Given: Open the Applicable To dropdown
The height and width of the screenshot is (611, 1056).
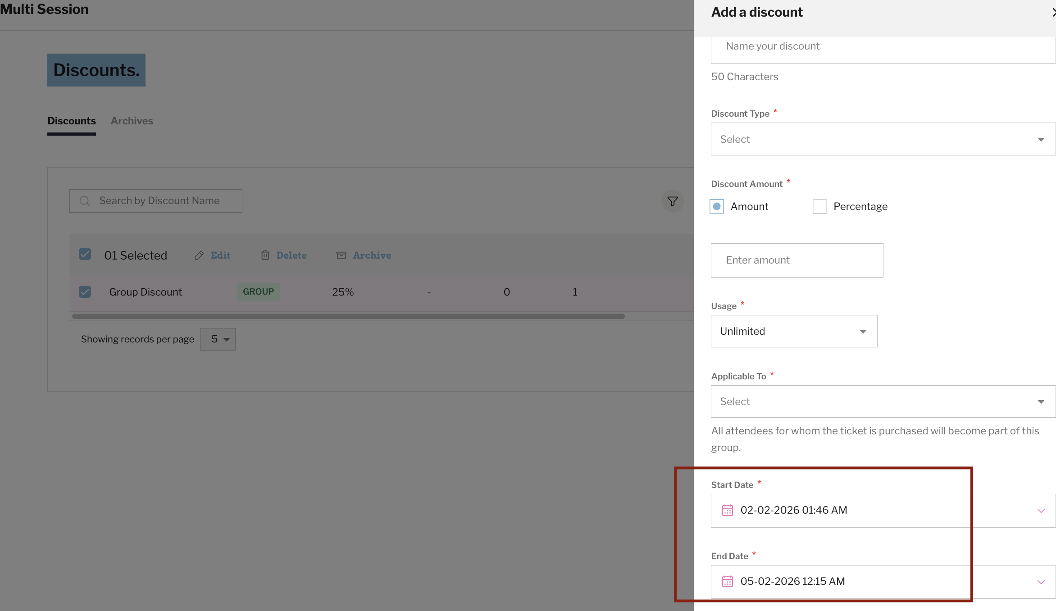Looking at the screenshot, I should pyautogui.click(x=883, y=401).
